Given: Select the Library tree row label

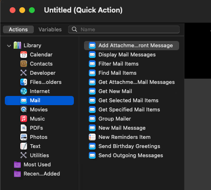Looking at the screenshot, I should [32, 45].
